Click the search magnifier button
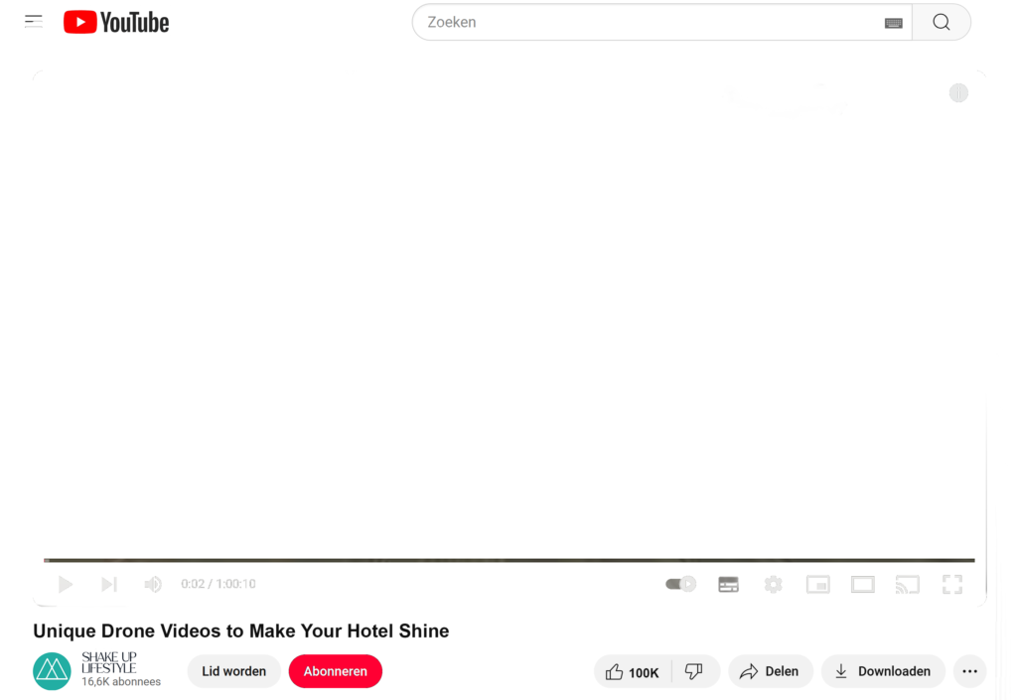 (x=942, y=22)
